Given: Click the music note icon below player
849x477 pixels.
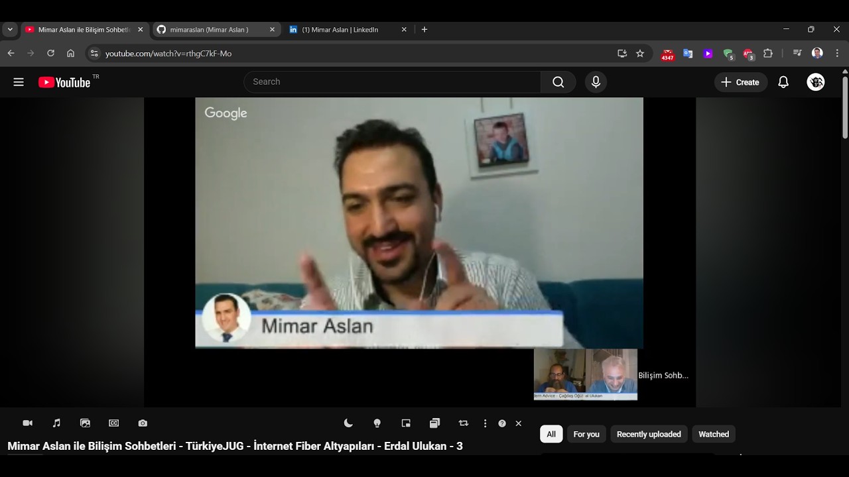Looking at the screenshot, I should 56,423.
